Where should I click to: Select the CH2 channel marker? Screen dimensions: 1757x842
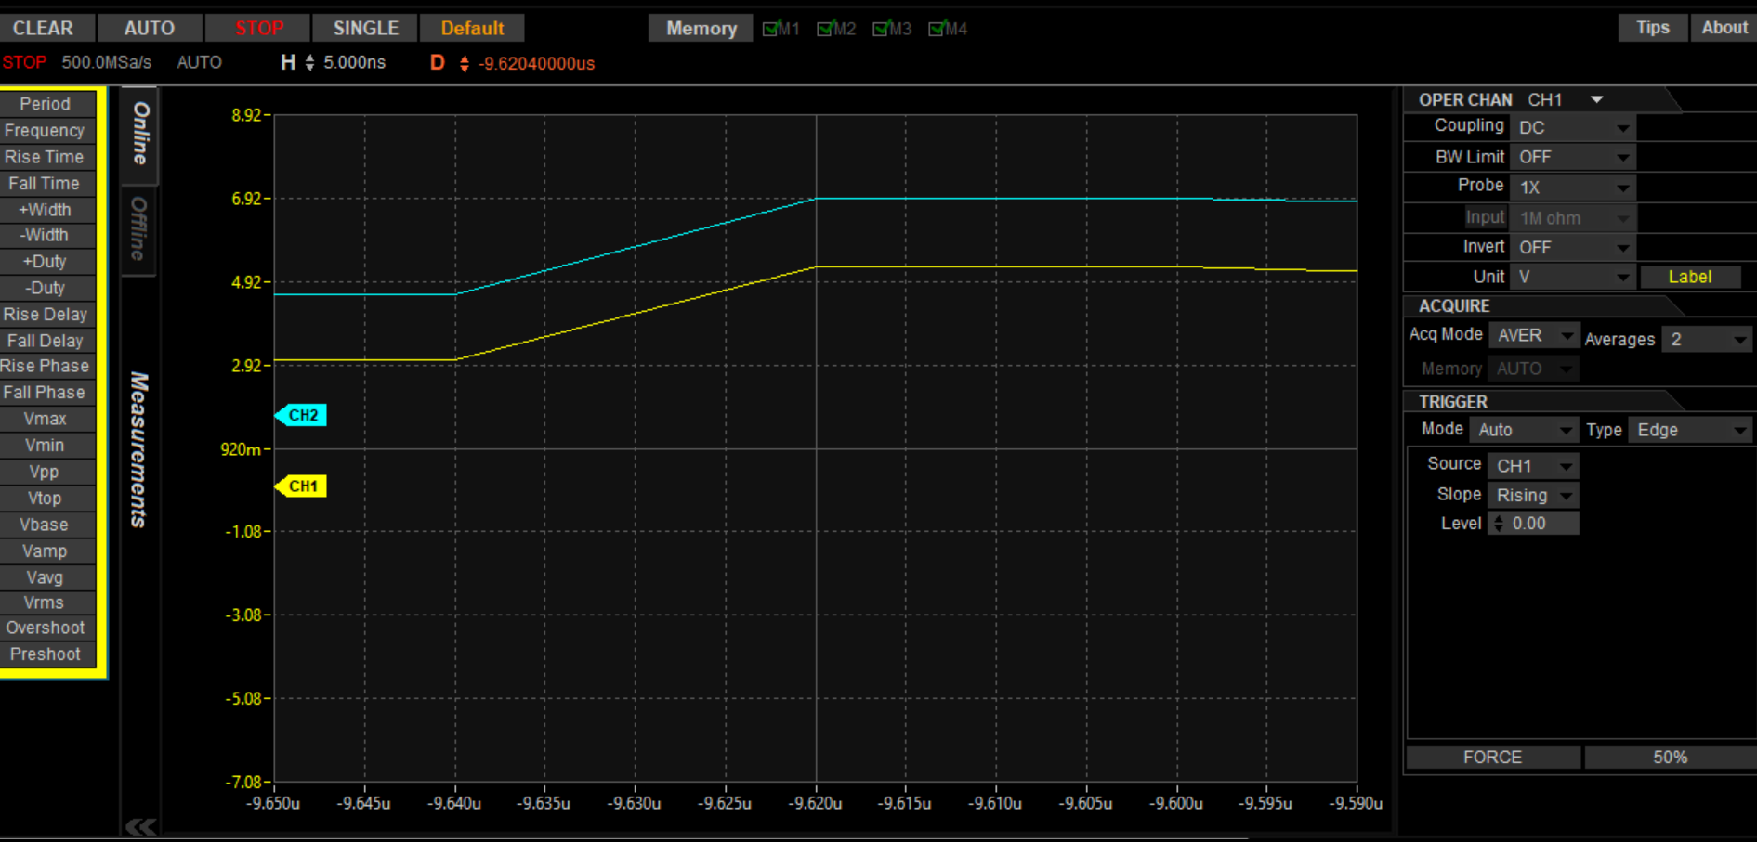tap(301, 415)
